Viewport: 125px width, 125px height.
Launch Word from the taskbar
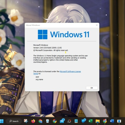click(x=112, y=121)
